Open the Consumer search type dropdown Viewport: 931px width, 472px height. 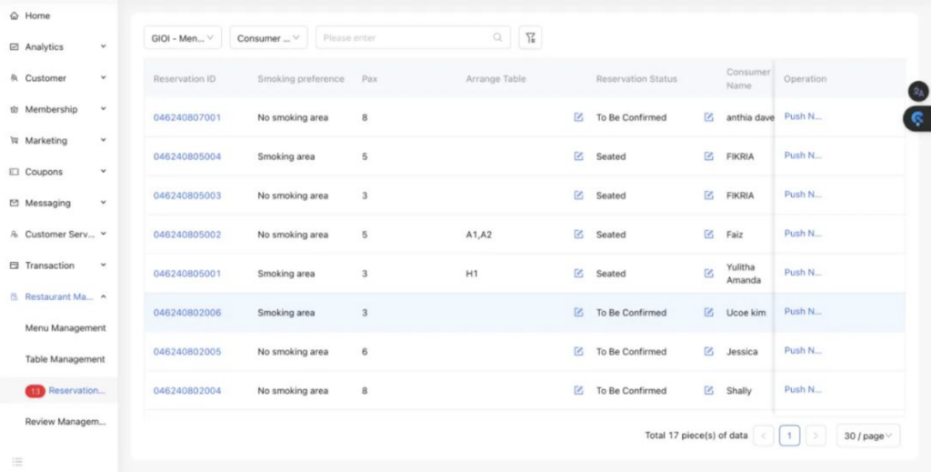pyautogui.click(x=268, y=38)
